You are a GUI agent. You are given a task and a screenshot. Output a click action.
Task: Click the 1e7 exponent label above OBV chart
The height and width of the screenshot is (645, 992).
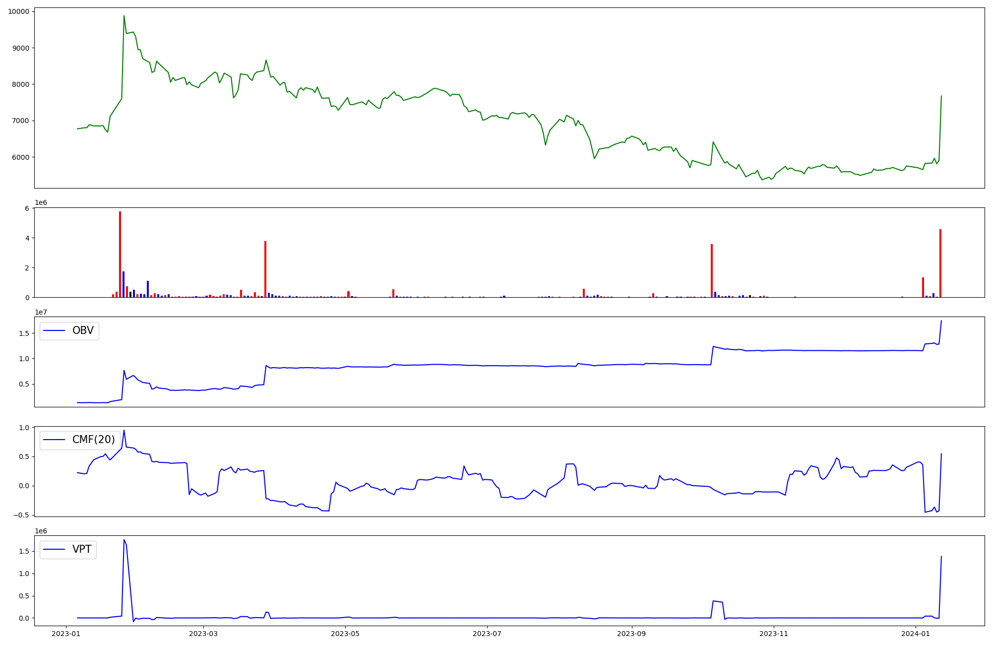(x=41, y=312)
